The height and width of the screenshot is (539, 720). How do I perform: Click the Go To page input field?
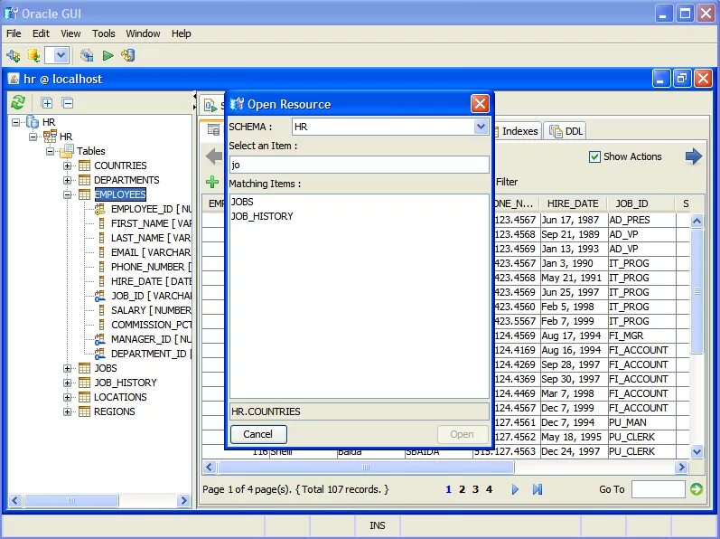[x=658, y=489]
